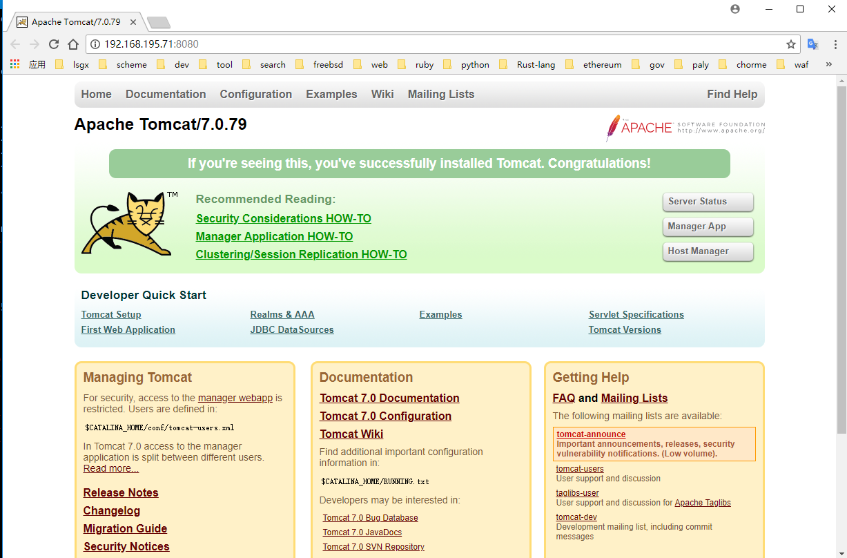Open the Chrome user profile icon

coord(735,9)
